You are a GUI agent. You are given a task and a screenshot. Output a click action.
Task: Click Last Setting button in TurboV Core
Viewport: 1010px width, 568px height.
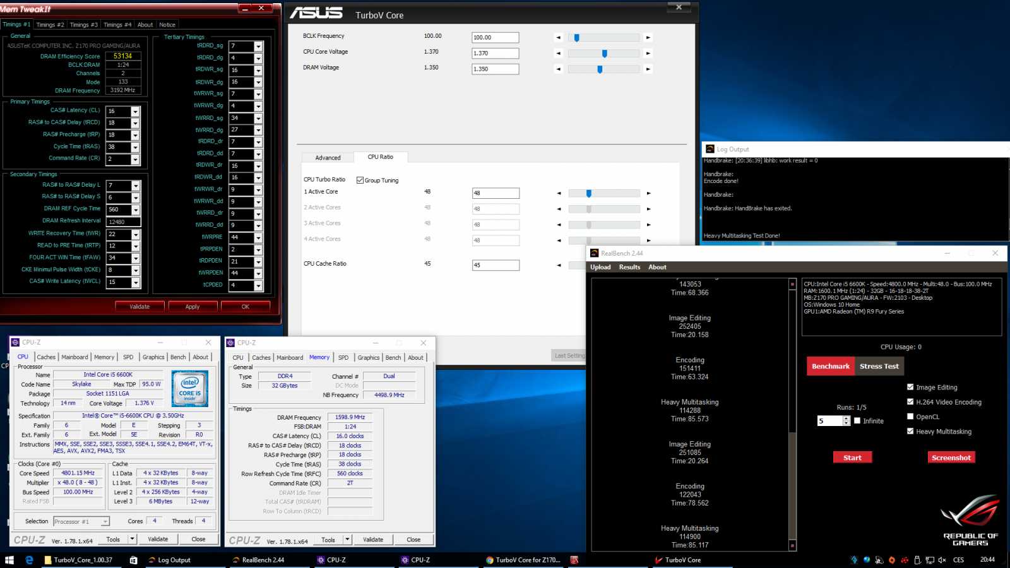coord(569,356)
